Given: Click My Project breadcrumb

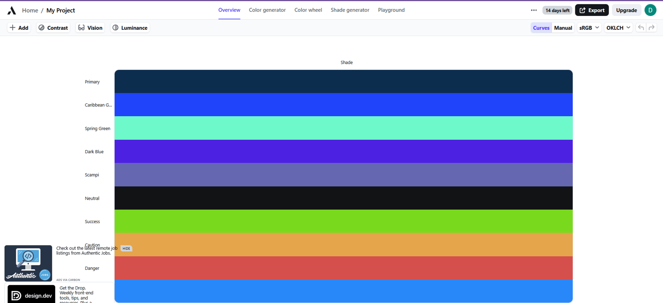Looking at the screenshot, I should 61,10.
